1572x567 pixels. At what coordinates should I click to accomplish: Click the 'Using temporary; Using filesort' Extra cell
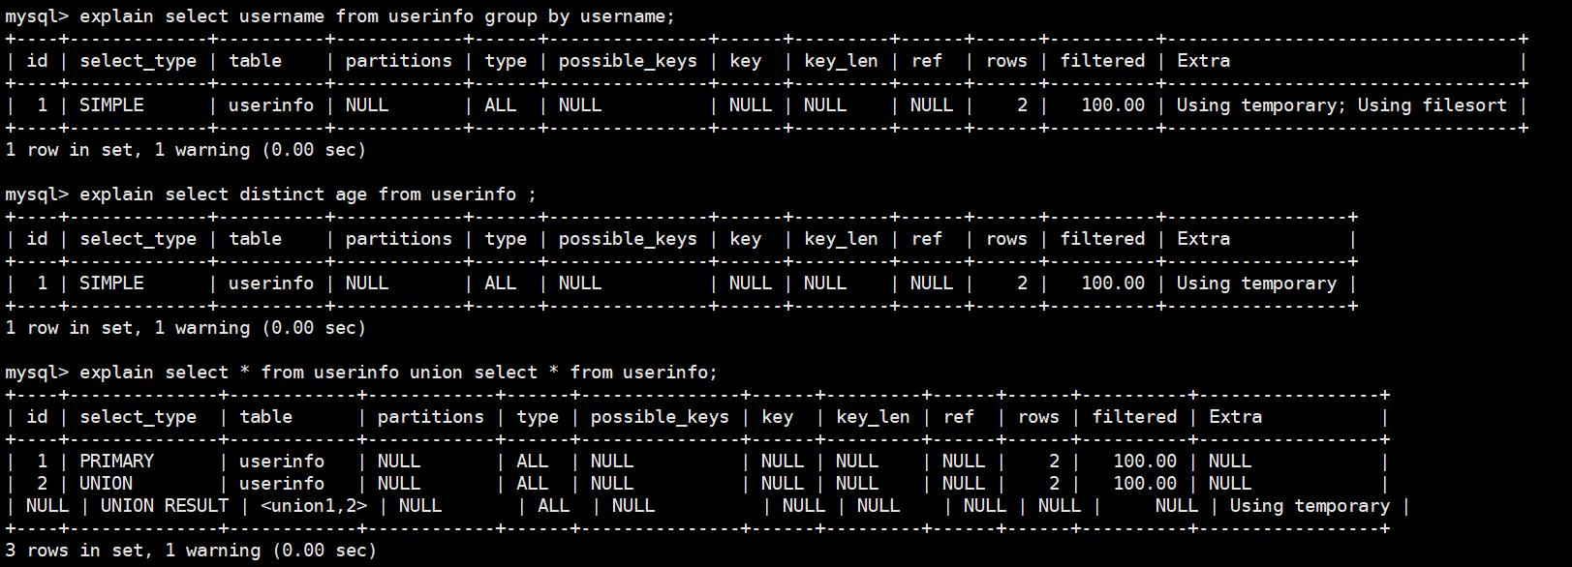tap(1341, 105)
